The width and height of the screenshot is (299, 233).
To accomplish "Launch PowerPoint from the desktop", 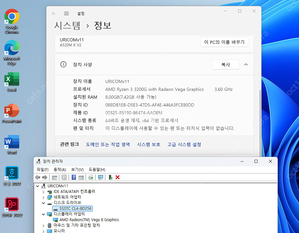I will (12, 109).
